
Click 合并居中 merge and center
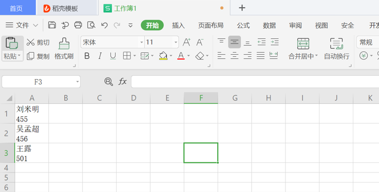(303, 49)
